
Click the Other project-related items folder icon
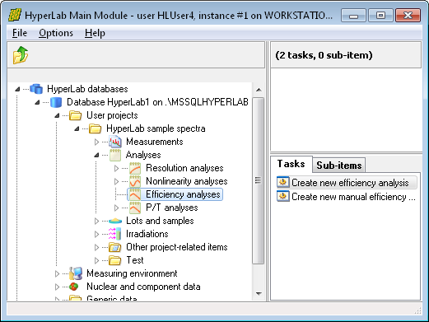point(115,247)
